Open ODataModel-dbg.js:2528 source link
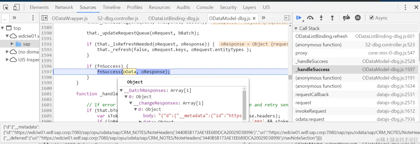420x144 pixels. click(389, 61)
